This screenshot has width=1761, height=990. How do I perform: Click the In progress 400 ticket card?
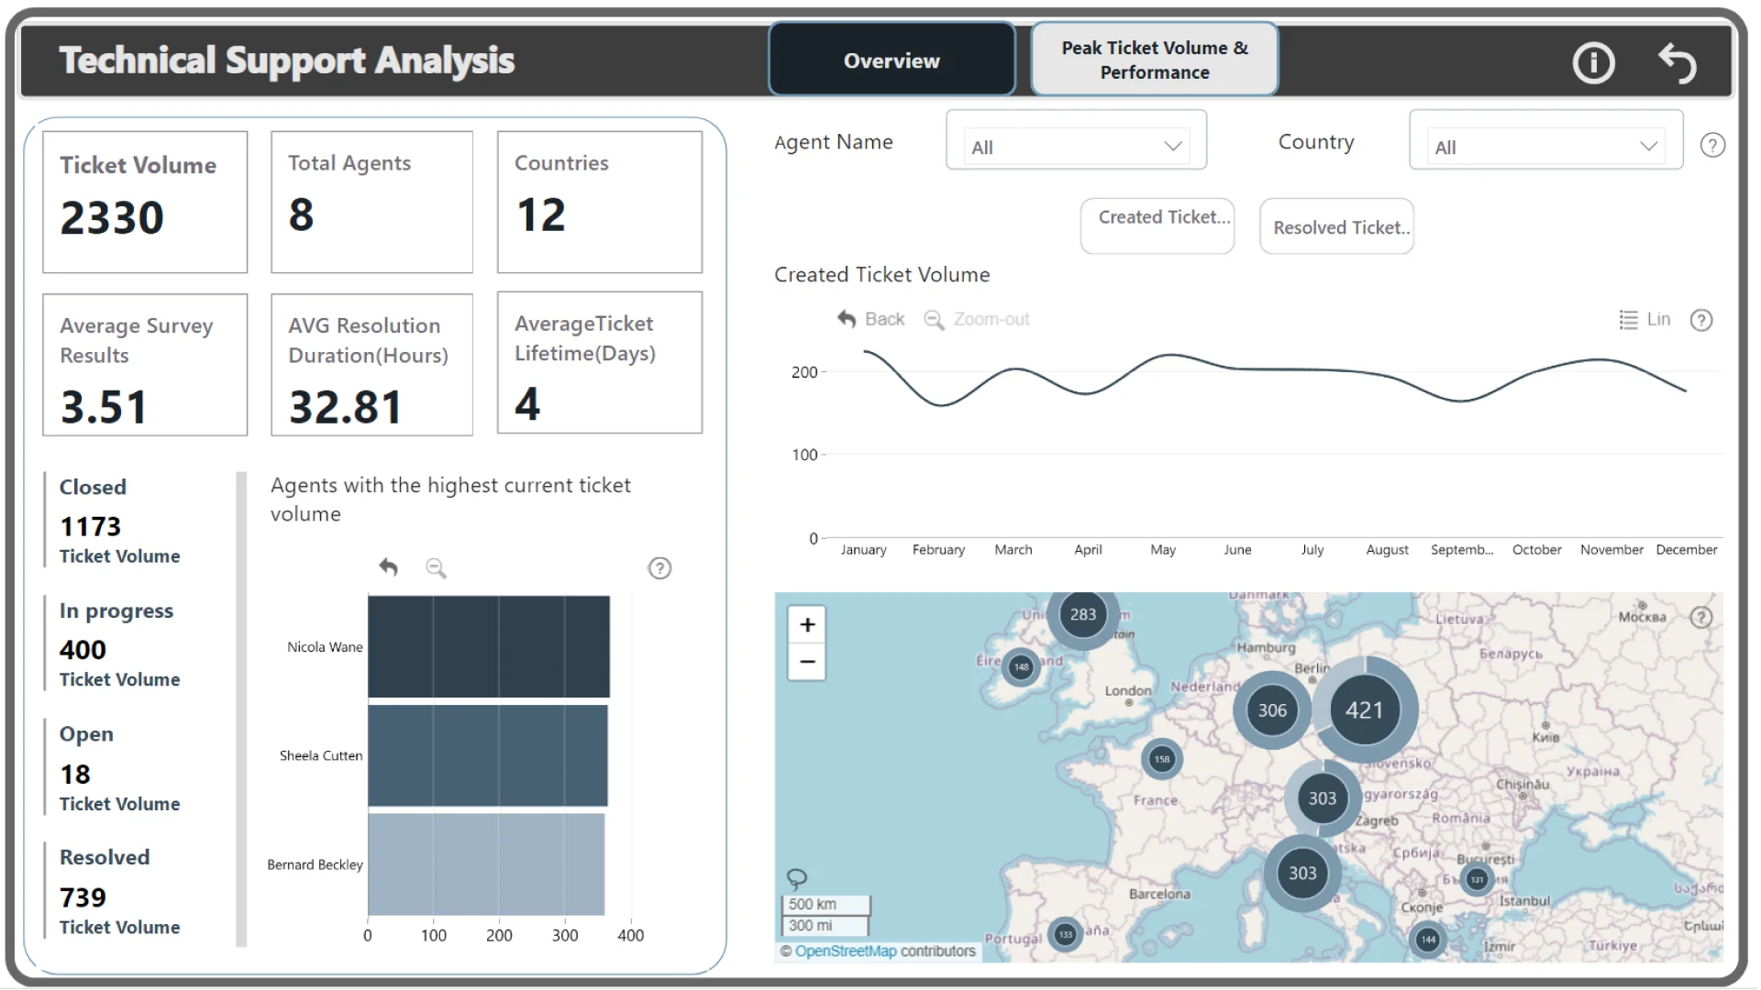click(x=138, y=643)
